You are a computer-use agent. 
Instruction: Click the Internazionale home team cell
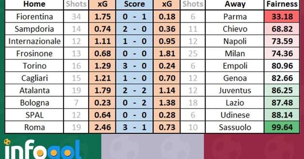click(x=34, y=41)
